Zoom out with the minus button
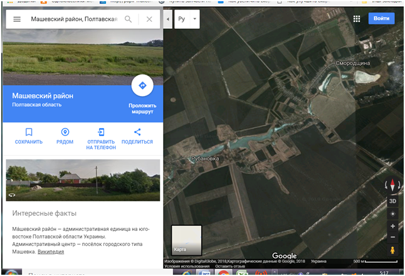Screen dimensions: 405x276 (x=392, y=237)
